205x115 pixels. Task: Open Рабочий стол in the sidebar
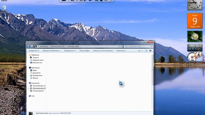point(37,63)
